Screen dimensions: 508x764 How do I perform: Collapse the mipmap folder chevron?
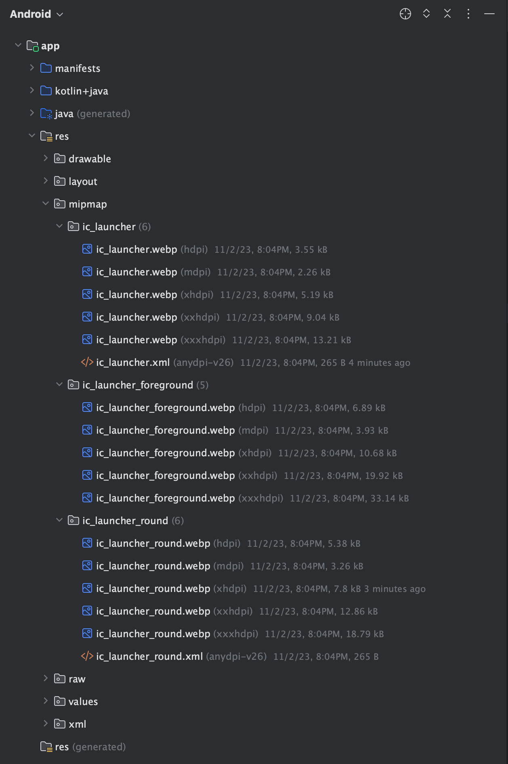[45, 204]
